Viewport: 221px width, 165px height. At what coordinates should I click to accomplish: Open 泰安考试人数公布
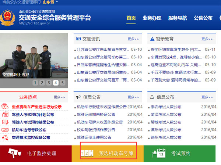coord(166,107)
